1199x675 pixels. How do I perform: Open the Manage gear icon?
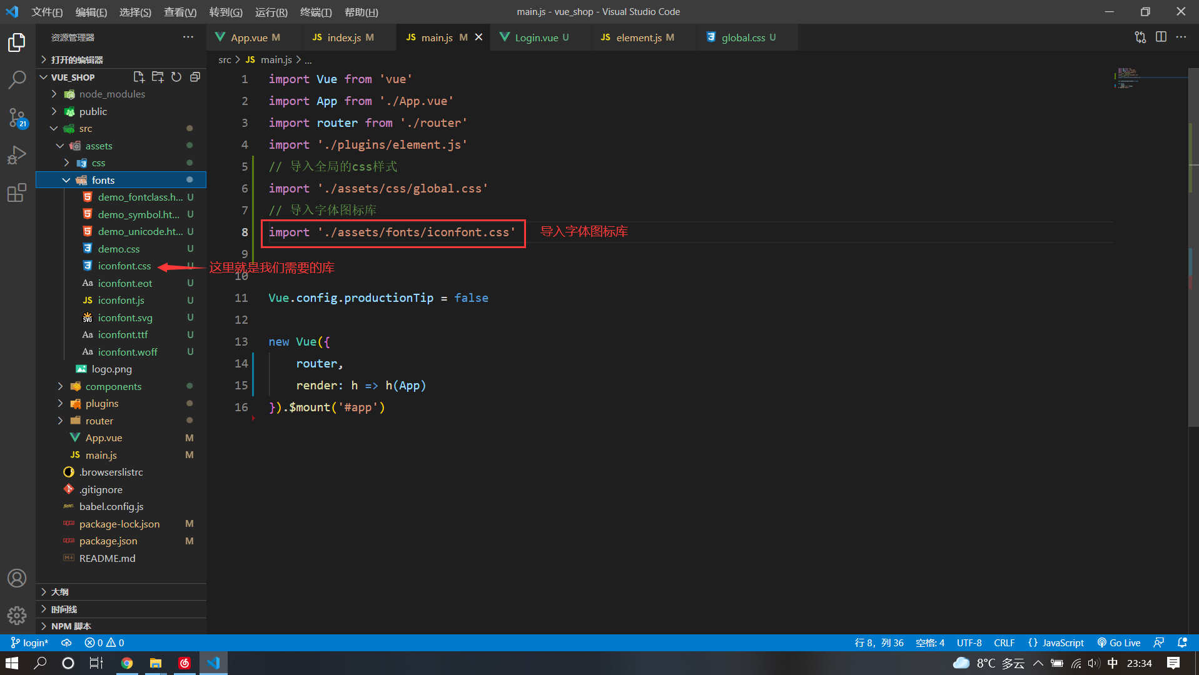click(17, 616)
